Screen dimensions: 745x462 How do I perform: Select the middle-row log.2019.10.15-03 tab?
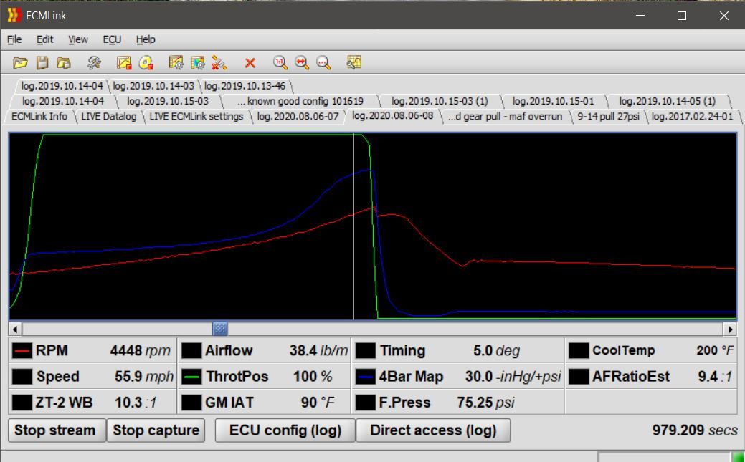168,101
